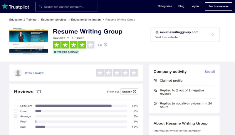Click the search magnifier icon
Screen dimensions: 235x135
(x=40, y=6)
